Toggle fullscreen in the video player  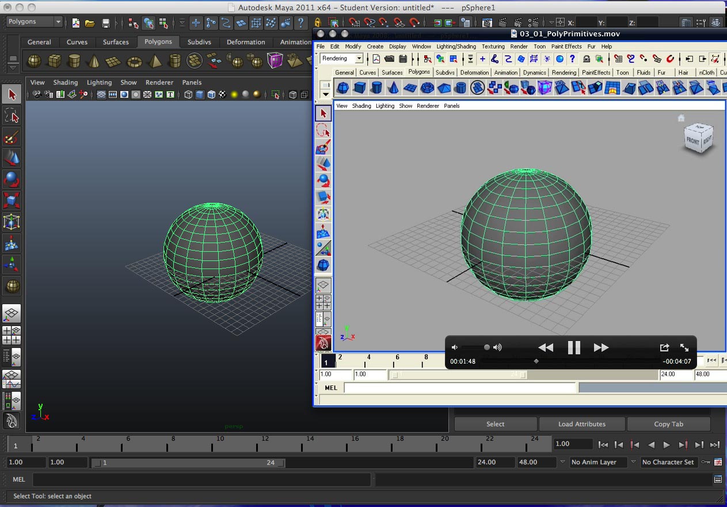[x=684, y=347]
